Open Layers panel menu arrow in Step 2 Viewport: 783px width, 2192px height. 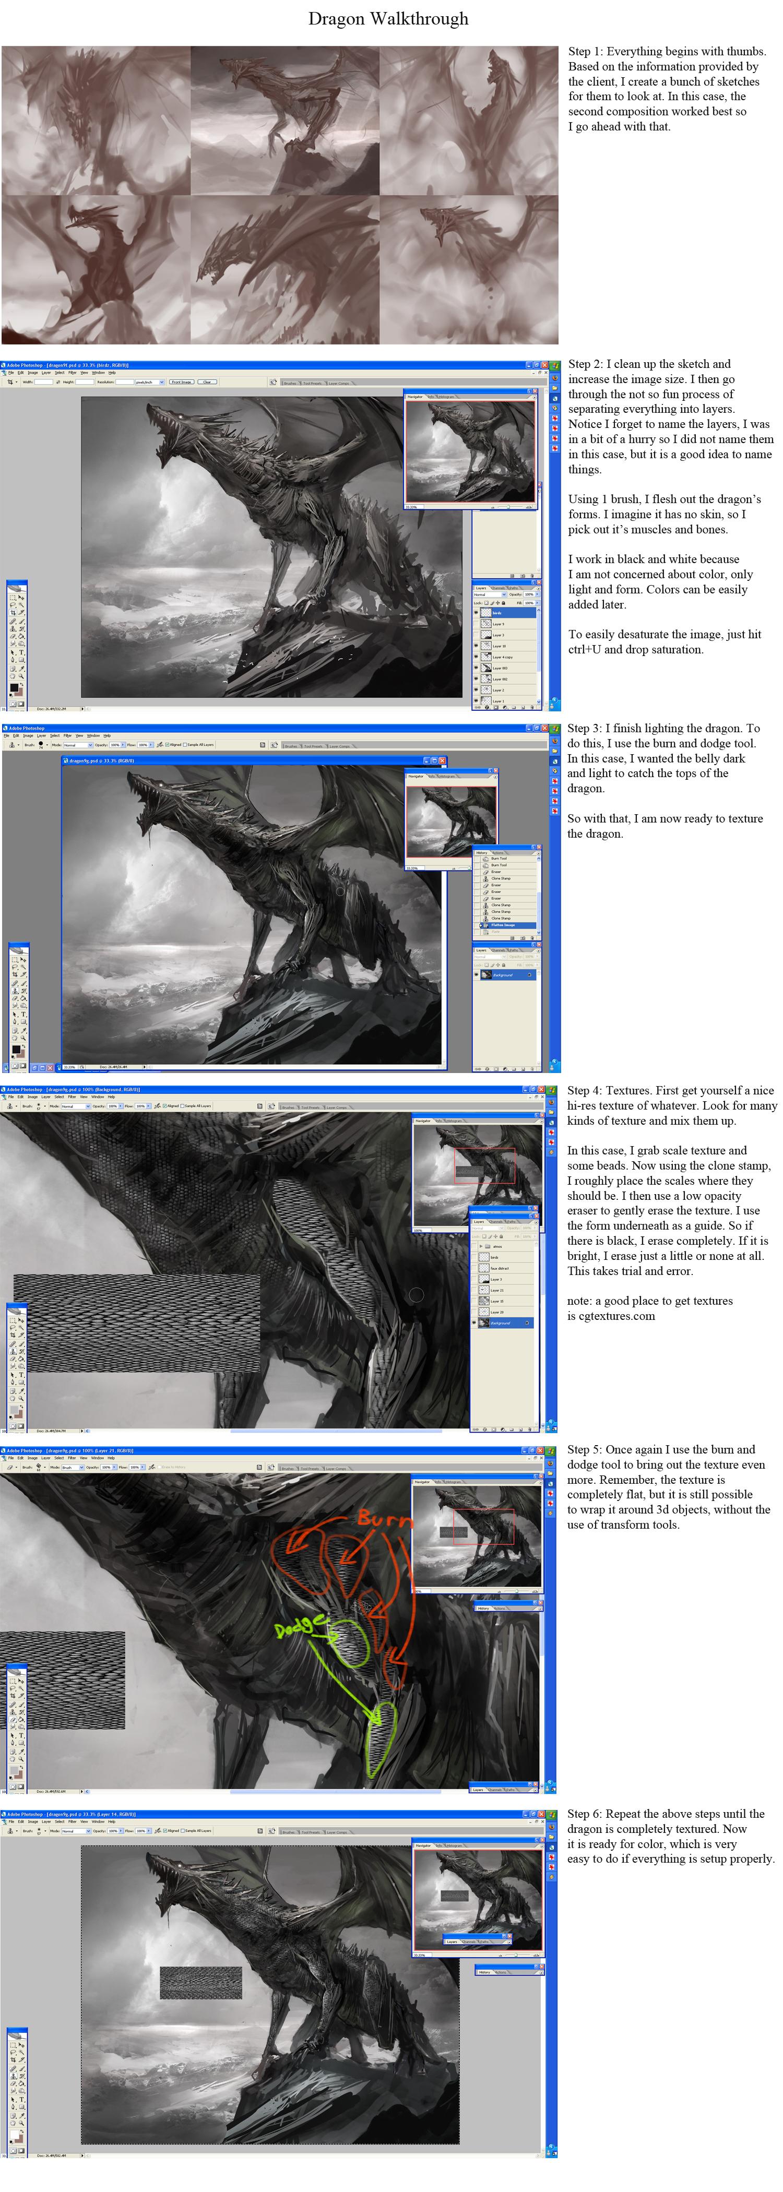(539, 589)
